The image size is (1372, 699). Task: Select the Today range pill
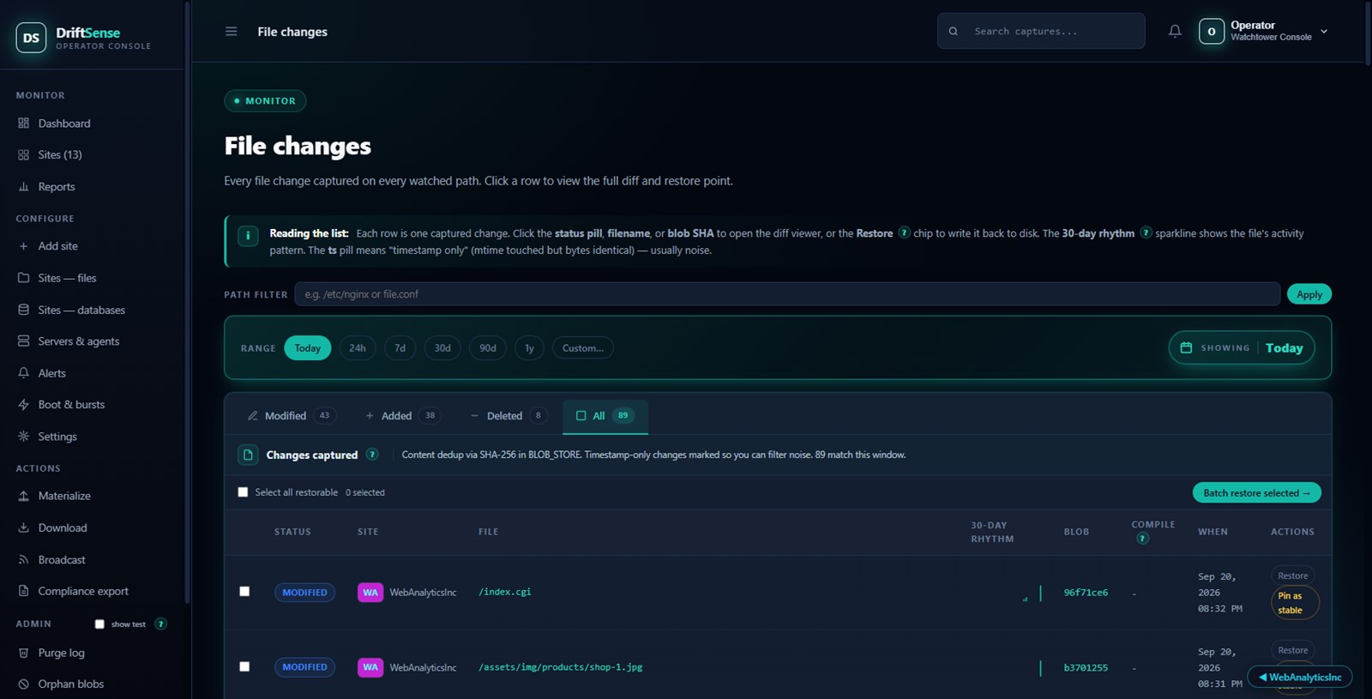(308, 348)
